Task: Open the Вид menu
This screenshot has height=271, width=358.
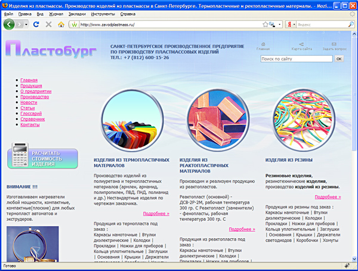Action: (x=40, y=14)
